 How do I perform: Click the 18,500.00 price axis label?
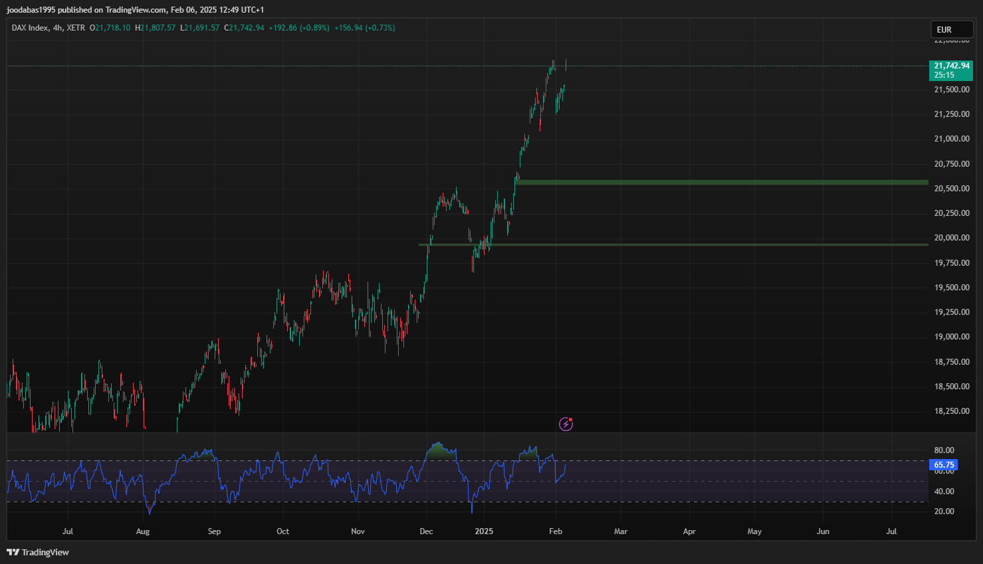pos(952,387)
